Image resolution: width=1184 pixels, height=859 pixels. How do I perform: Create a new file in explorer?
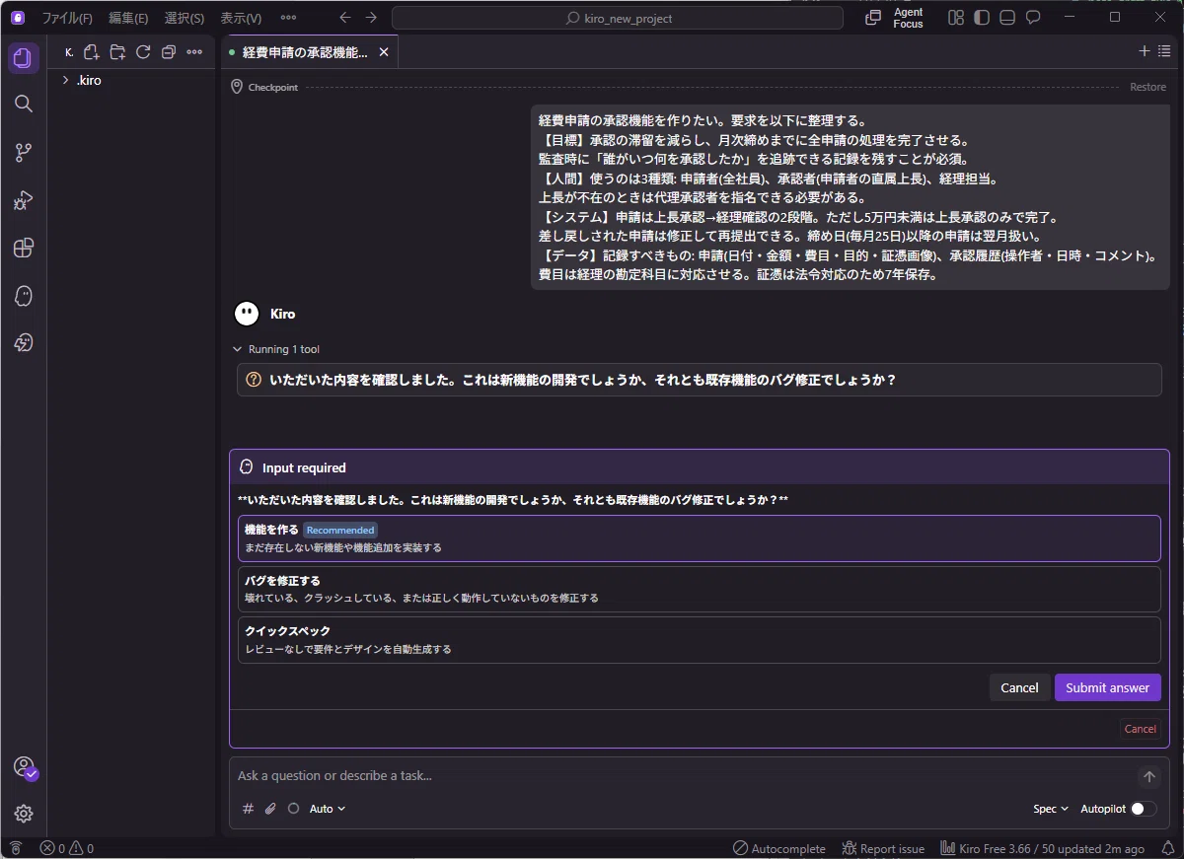[x=92, y=52]
